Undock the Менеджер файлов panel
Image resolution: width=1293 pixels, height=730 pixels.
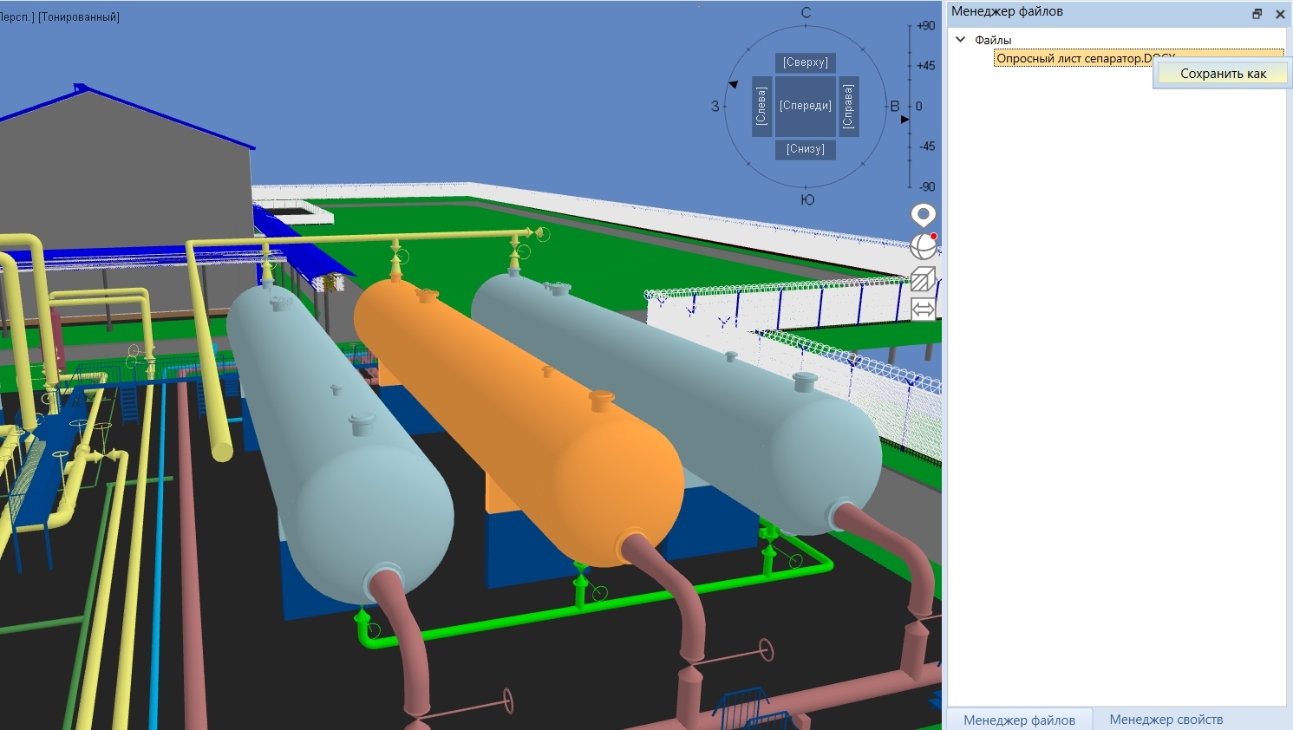point(1257,14)
